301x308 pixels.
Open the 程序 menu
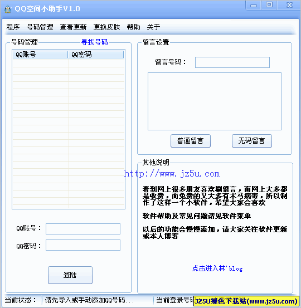click(x=13, y=27)
